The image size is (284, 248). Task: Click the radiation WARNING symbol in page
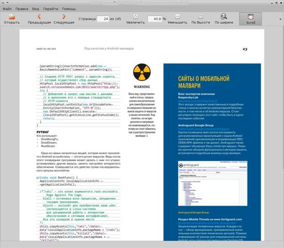pos(142,72)
